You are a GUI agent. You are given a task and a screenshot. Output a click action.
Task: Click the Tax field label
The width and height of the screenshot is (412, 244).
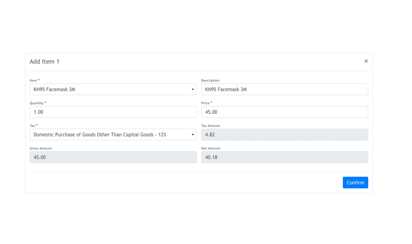[x=32, y=125]
